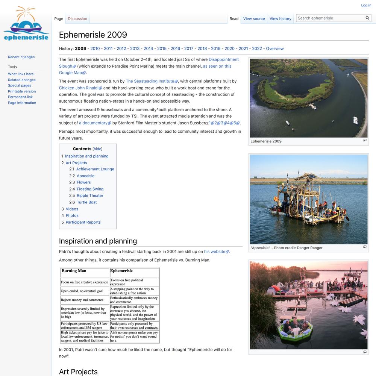Go to 2018 history page
Viewport: 376px width, 376px height.
coord(202,49)
